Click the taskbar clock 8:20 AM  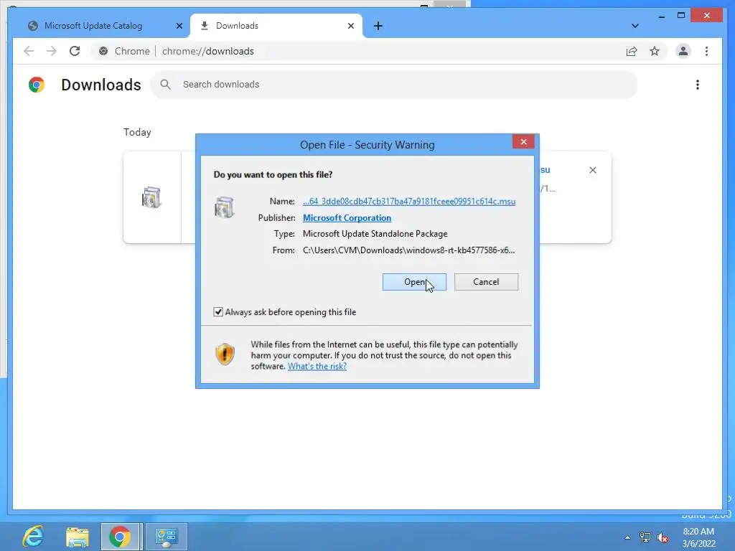point(698,532)
